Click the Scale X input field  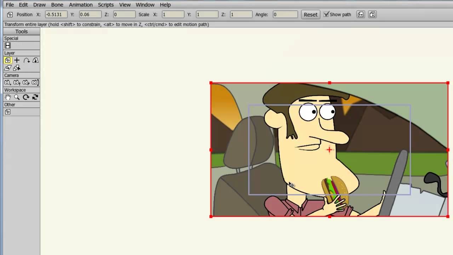(x=173, y=15)
